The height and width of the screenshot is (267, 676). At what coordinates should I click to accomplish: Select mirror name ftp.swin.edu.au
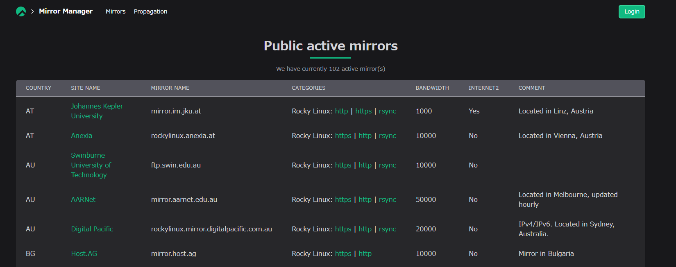point(176,165)
